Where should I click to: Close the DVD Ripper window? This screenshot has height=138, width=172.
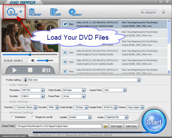pos(167,2)
